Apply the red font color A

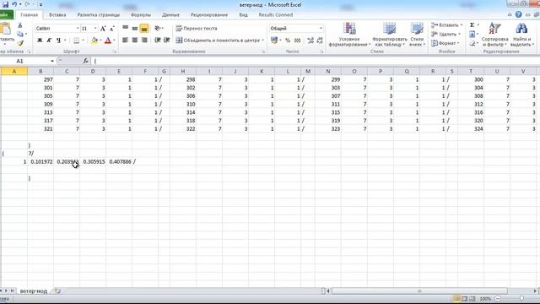click(x=108, y=41)
